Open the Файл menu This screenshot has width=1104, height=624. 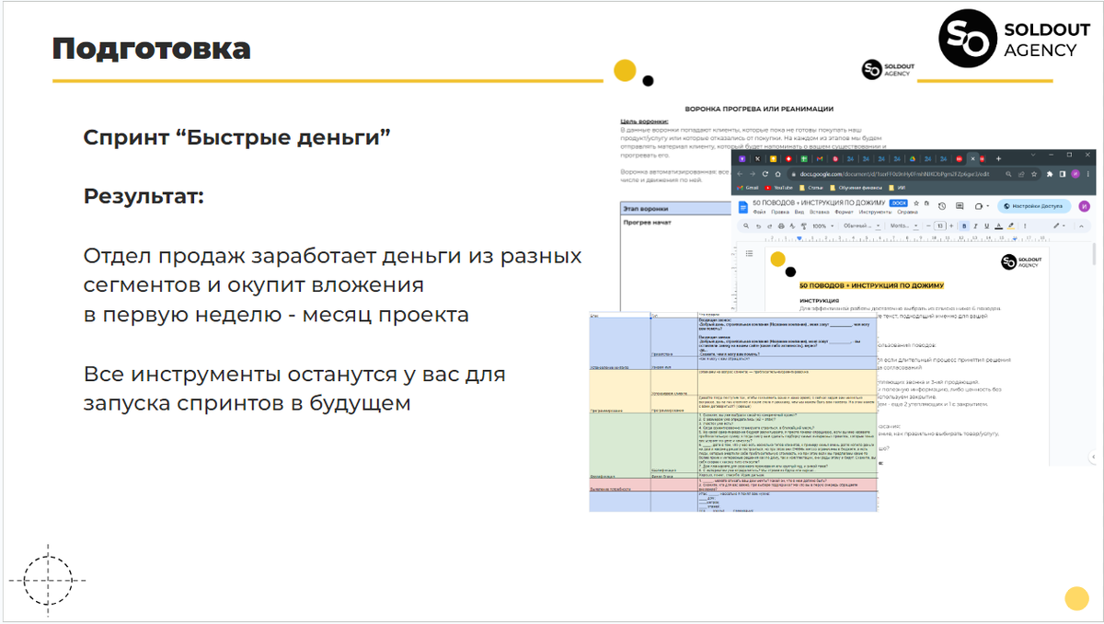[x=759, y=213]
